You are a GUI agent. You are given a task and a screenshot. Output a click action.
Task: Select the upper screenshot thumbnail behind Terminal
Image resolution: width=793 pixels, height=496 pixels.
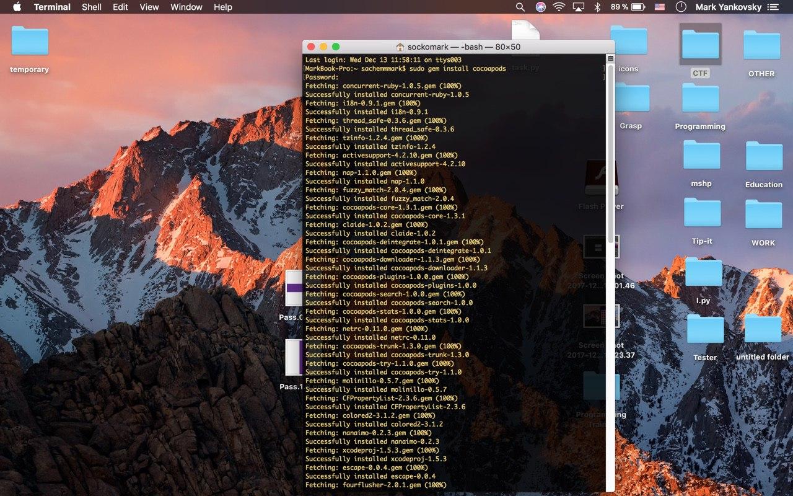(x=602, y=247)
